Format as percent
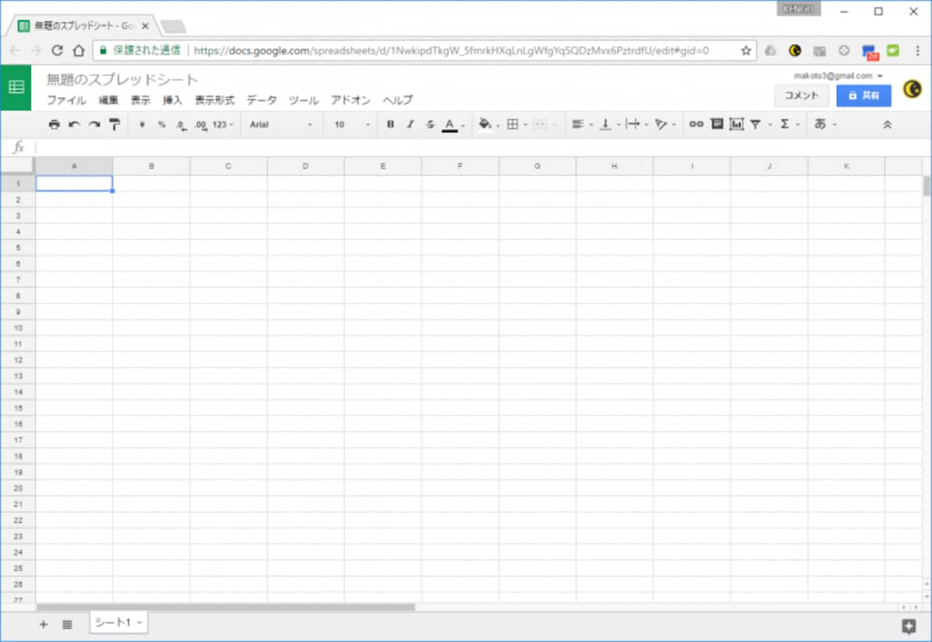This screenshot has height=642, width=932. pos(162,124)
